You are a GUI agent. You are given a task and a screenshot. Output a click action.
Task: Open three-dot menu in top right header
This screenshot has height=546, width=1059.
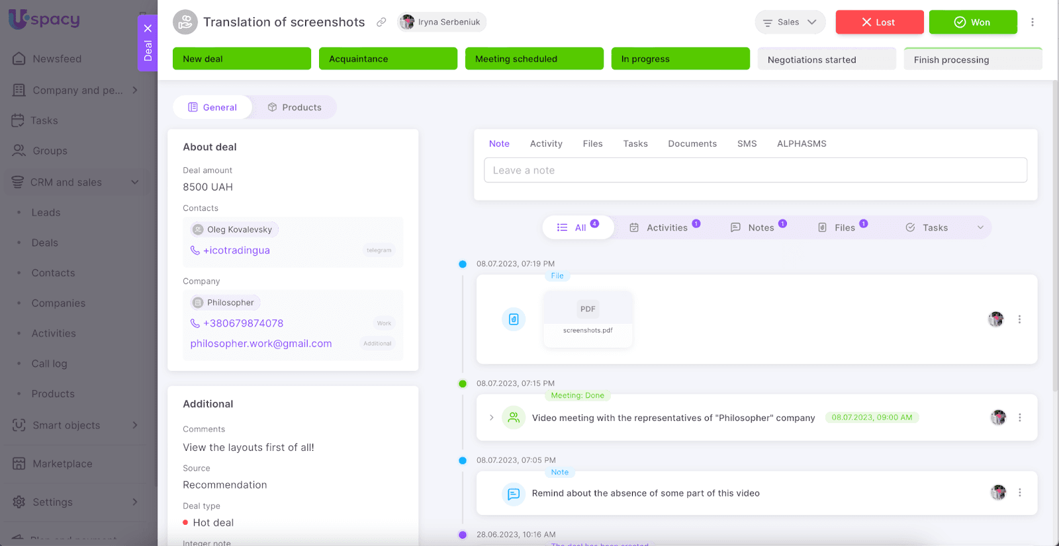click(1032, 22)
